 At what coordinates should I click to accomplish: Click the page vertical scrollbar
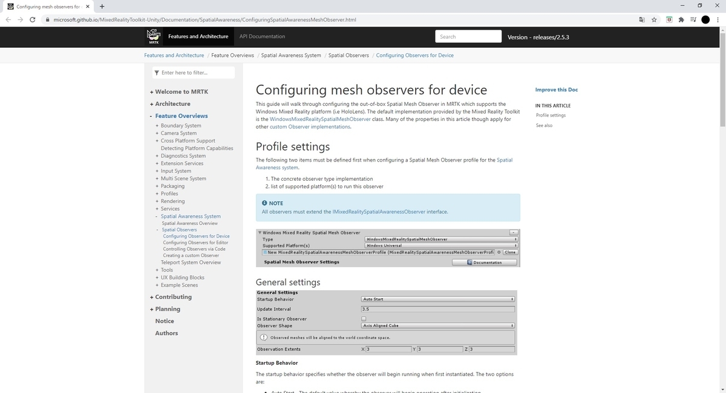[x=722, y=79]
